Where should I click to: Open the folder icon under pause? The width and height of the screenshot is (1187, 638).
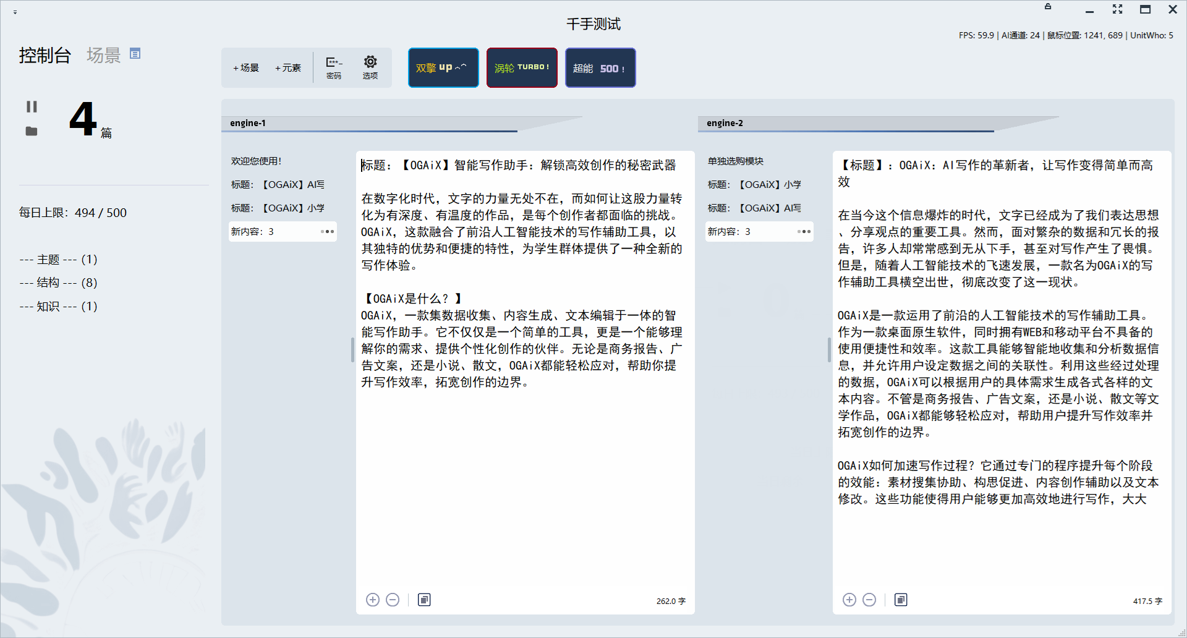tap(32, 131)
